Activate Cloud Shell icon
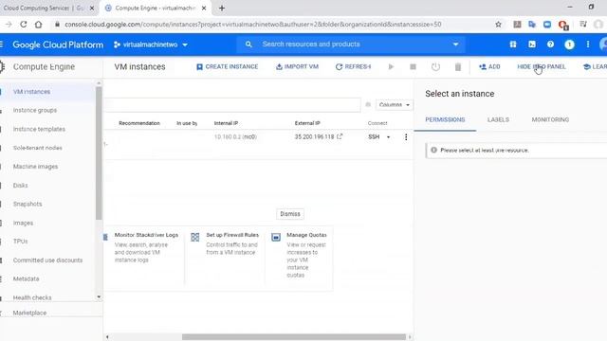The height and width of the screenshot is (341, 607). [532, 45]
